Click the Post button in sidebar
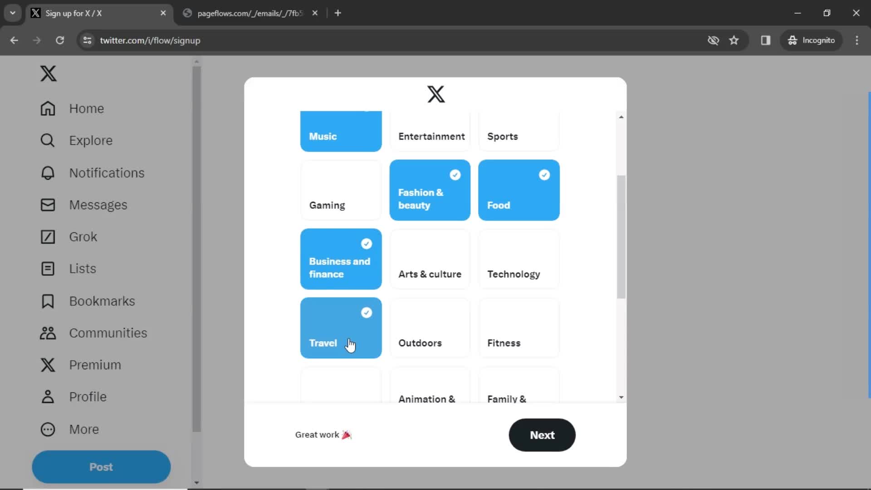 coord(102,467)
